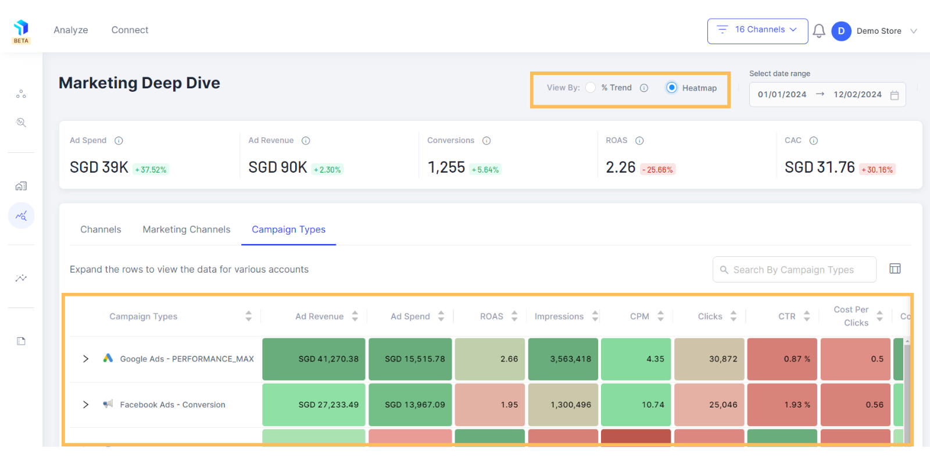Switch to the Channels tab
Screen dimensions: 930x465
[x=101, y=230]
